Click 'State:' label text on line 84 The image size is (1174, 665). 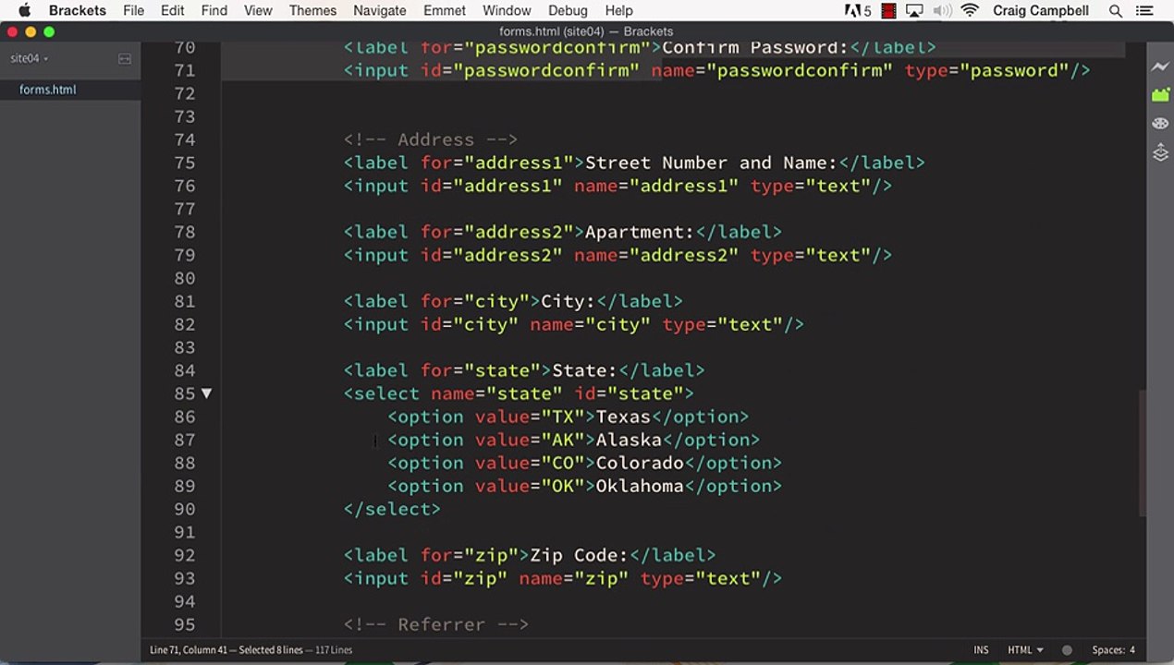[584, 370]
